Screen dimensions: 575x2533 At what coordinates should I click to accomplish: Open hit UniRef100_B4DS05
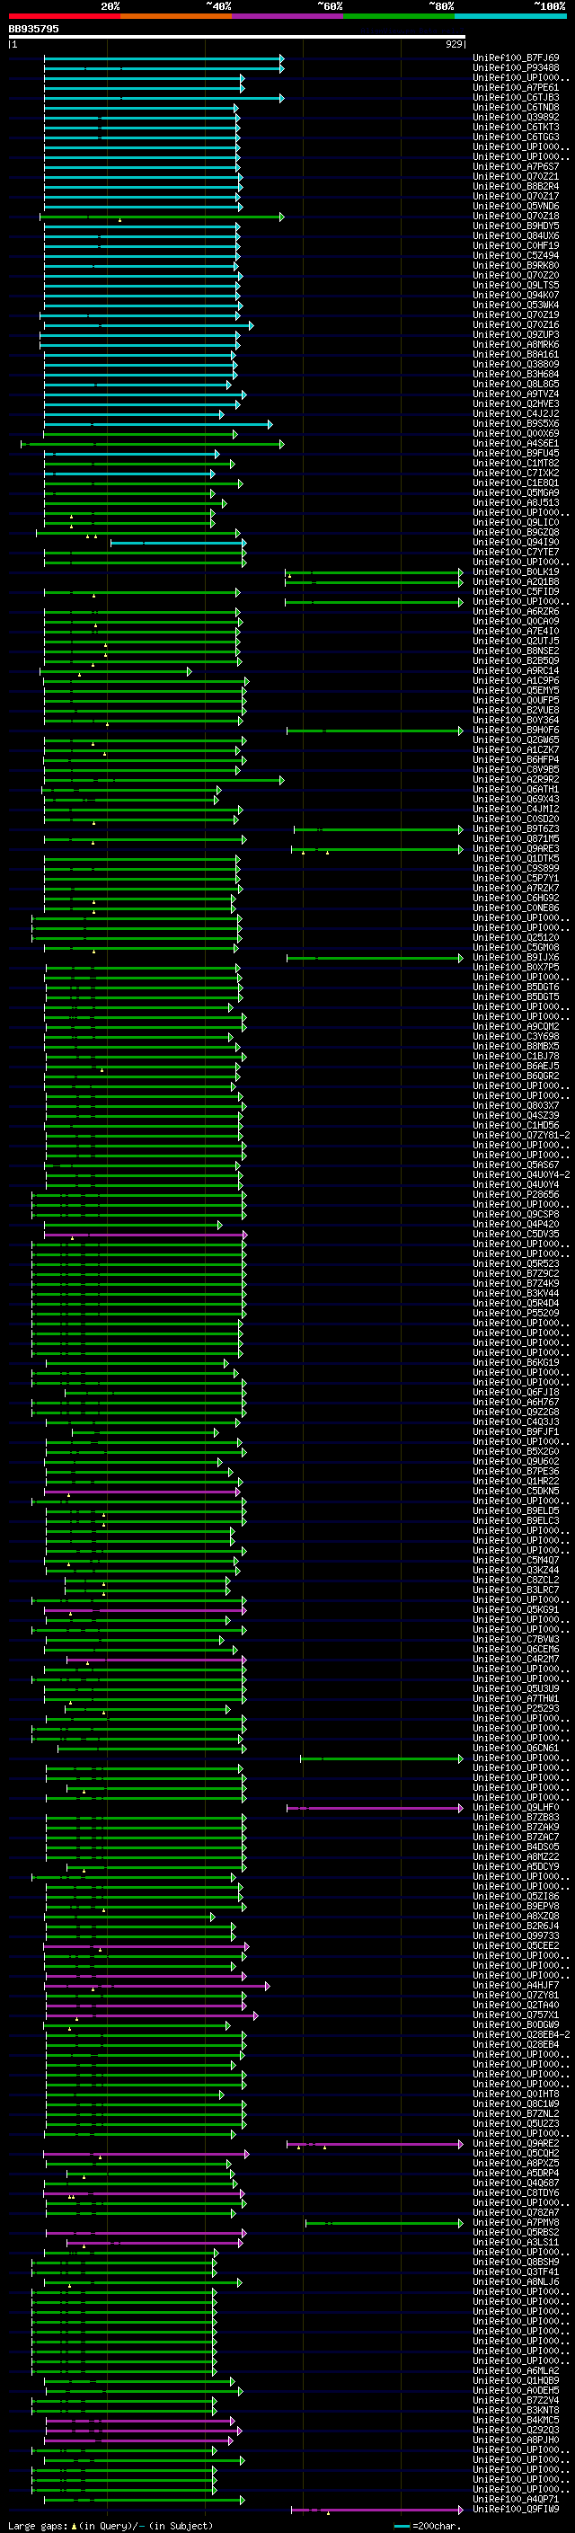516,1847
